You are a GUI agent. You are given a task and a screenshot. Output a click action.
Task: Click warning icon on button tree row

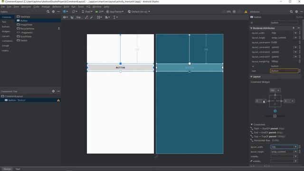pyautogui.click(x=58, y=100)
